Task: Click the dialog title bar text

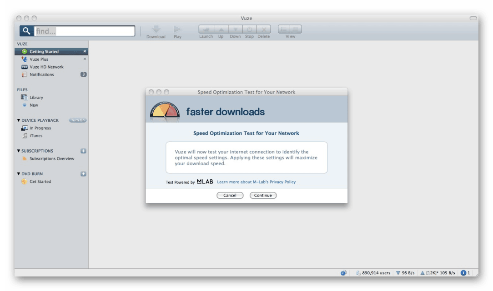Action: pos(246,92)
